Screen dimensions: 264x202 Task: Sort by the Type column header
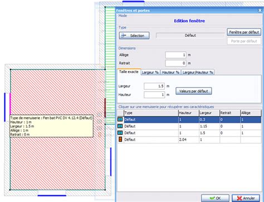[x=151, y=113]
